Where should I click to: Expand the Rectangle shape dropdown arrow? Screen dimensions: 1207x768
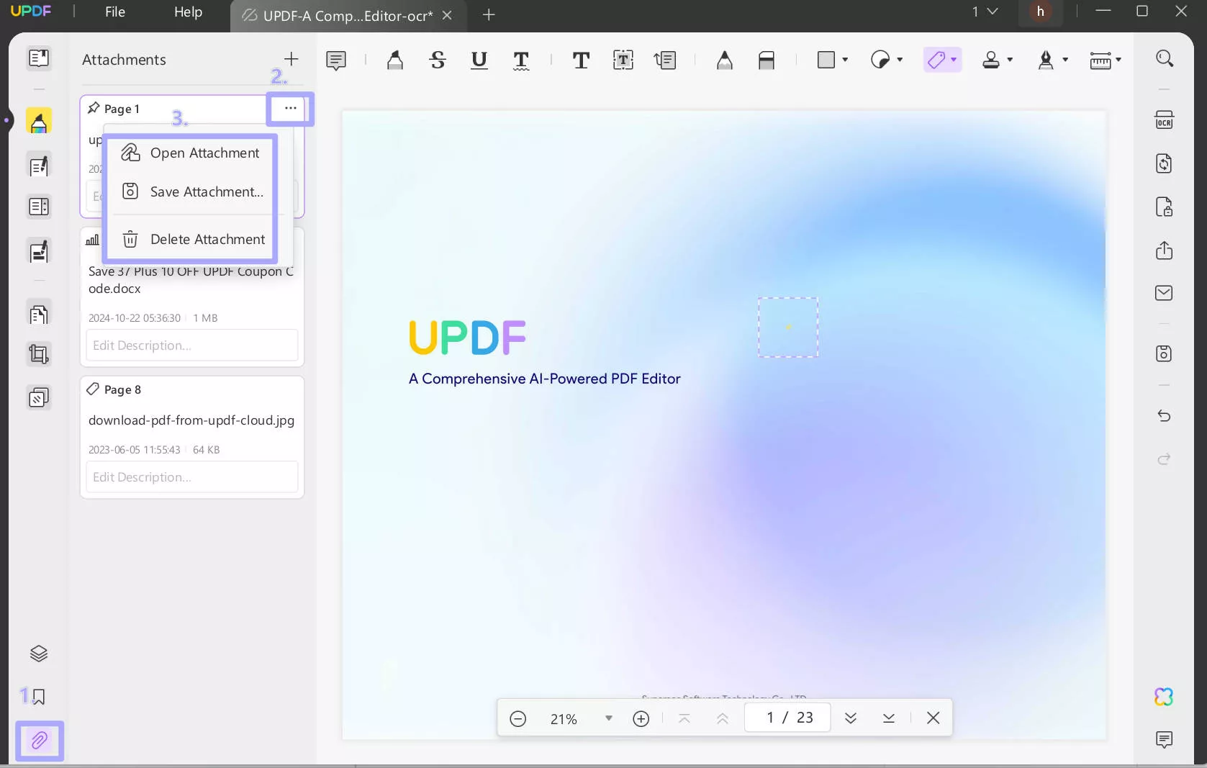[x=845, y=60]
